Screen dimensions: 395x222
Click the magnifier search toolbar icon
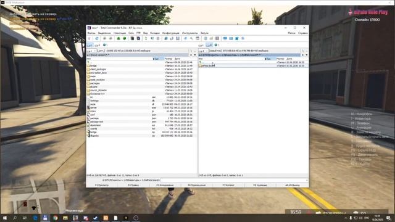point(191,38)
